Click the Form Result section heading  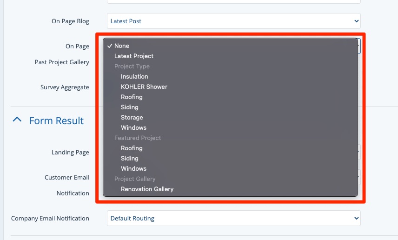56,120
